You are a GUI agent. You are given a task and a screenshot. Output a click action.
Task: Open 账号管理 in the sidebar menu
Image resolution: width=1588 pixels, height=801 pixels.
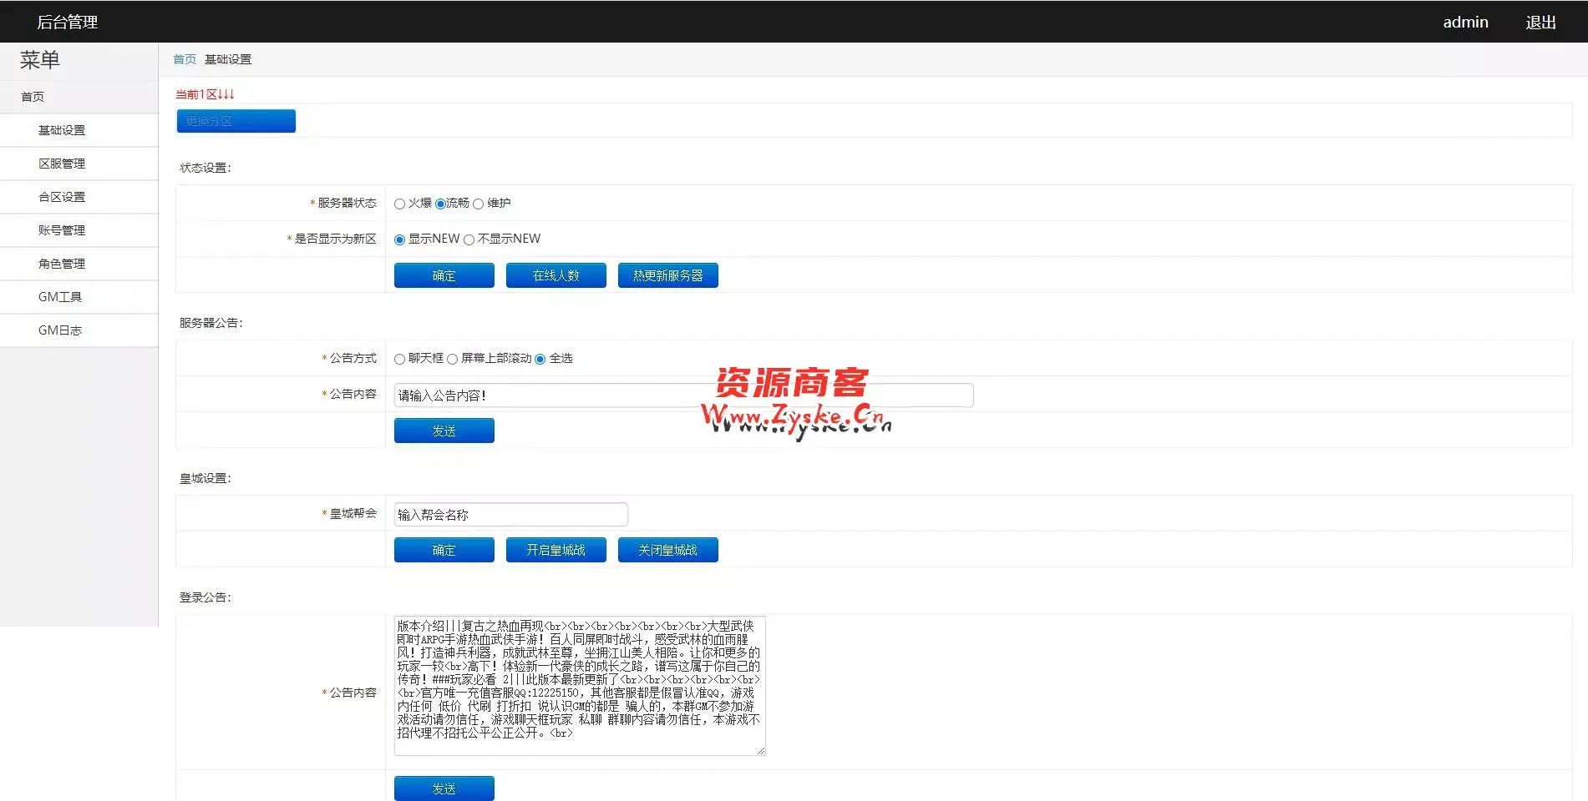(x=79, y=230)
